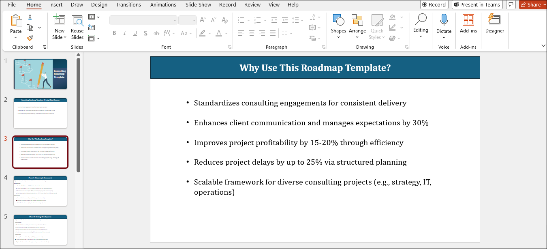547x249 pixels.
Task: Toggle Italic formatting
Action: coord(125,33)
